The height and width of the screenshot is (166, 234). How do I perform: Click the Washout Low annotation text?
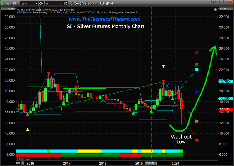coord(181,139)
